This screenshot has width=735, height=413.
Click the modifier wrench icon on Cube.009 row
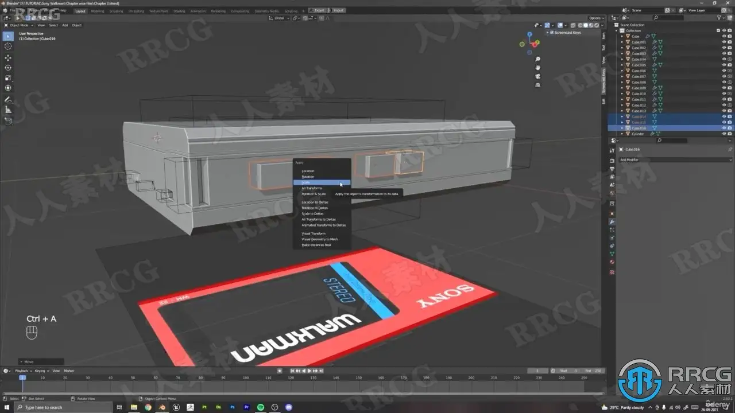pos(654,88)
